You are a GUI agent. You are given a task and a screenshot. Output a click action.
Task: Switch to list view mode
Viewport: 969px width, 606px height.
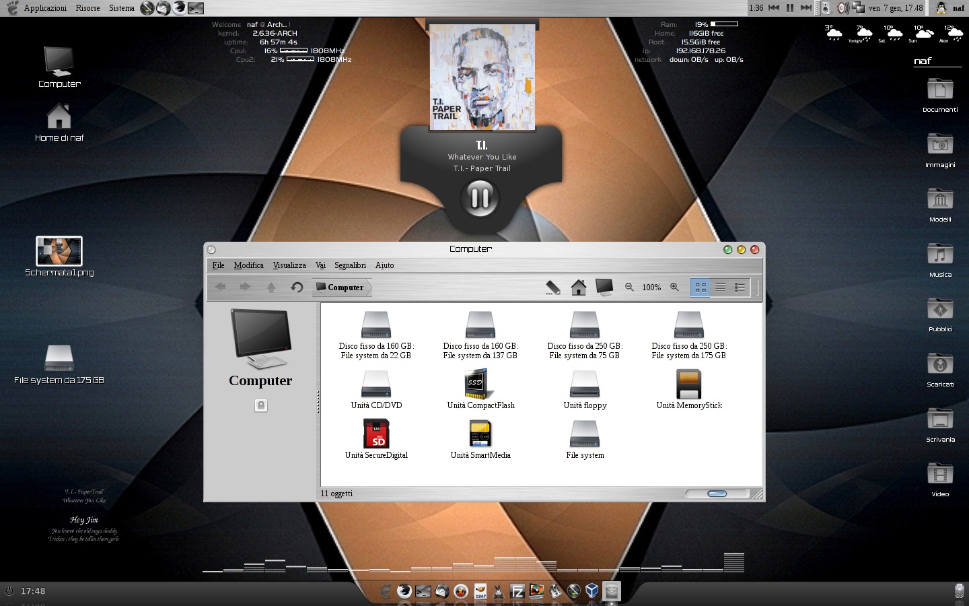720,288
